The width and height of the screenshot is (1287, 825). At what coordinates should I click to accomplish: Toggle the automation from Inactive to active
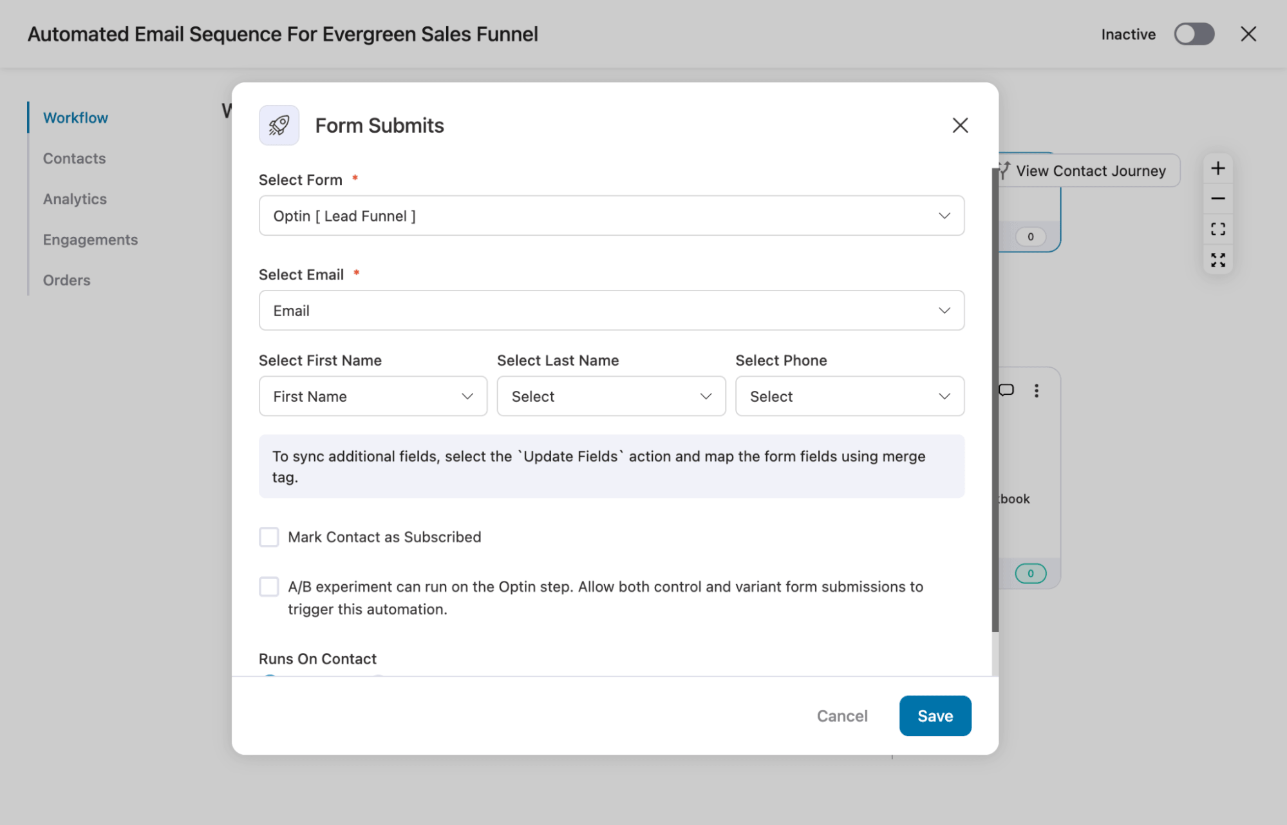[x=1194, y=34]
